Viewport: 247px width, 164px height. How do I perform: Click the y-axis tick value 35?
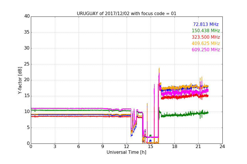pyautogui.click(x=27, y=32)
